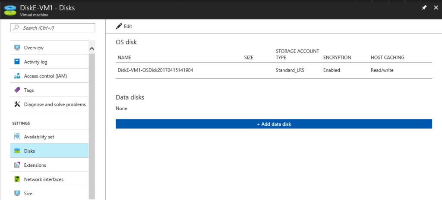This screenshot has height=200, width=442.
Task: Click the STORAGE ACCOUNT TYPE column header
Action: (x=297, y=54)
